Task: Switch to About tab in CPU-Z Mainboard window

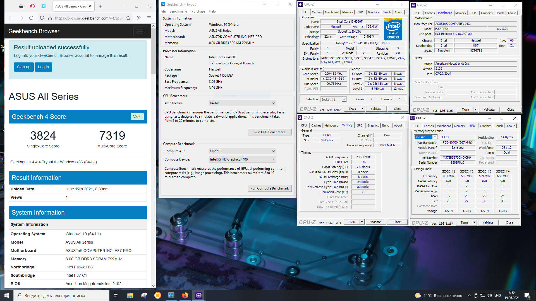Action: [512, 13]
